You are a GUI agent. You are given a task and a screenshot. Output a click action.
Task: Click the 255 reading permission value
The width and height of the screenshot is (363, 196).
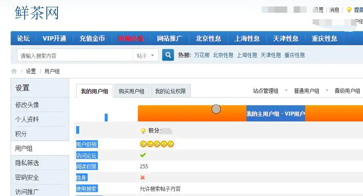[144, 166]
